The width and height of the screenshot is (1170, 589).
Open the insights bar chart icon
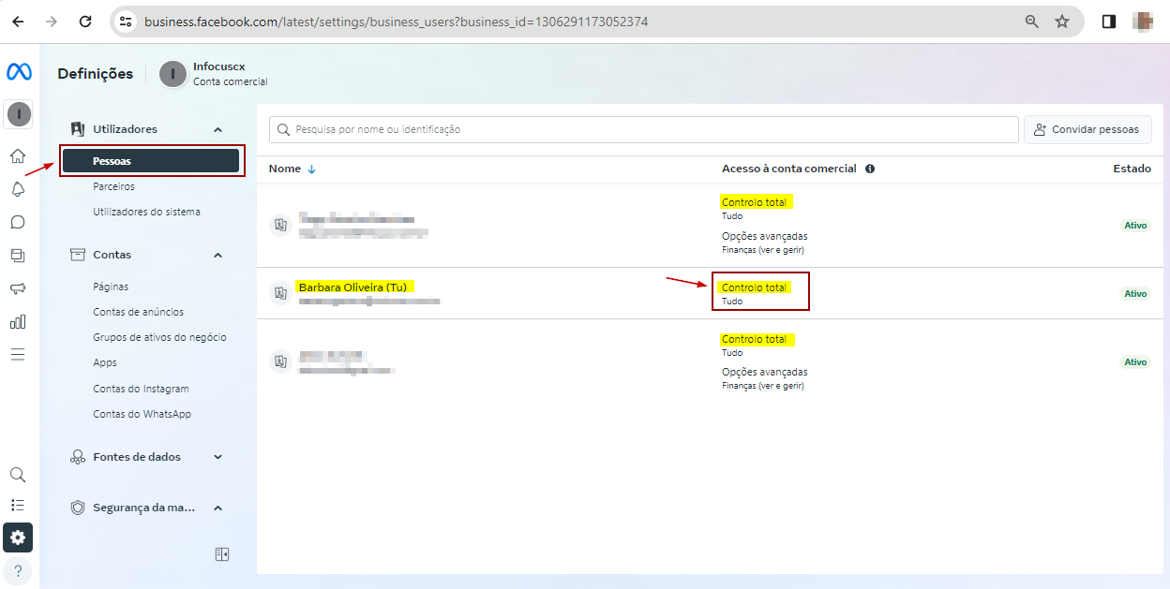click(x=18, y=321)
